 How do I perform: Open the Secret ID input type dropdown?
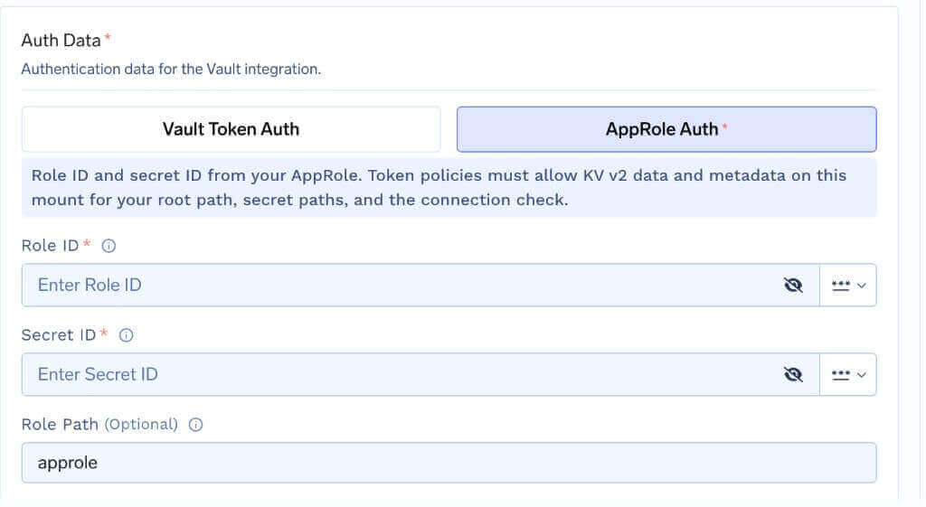848,375
